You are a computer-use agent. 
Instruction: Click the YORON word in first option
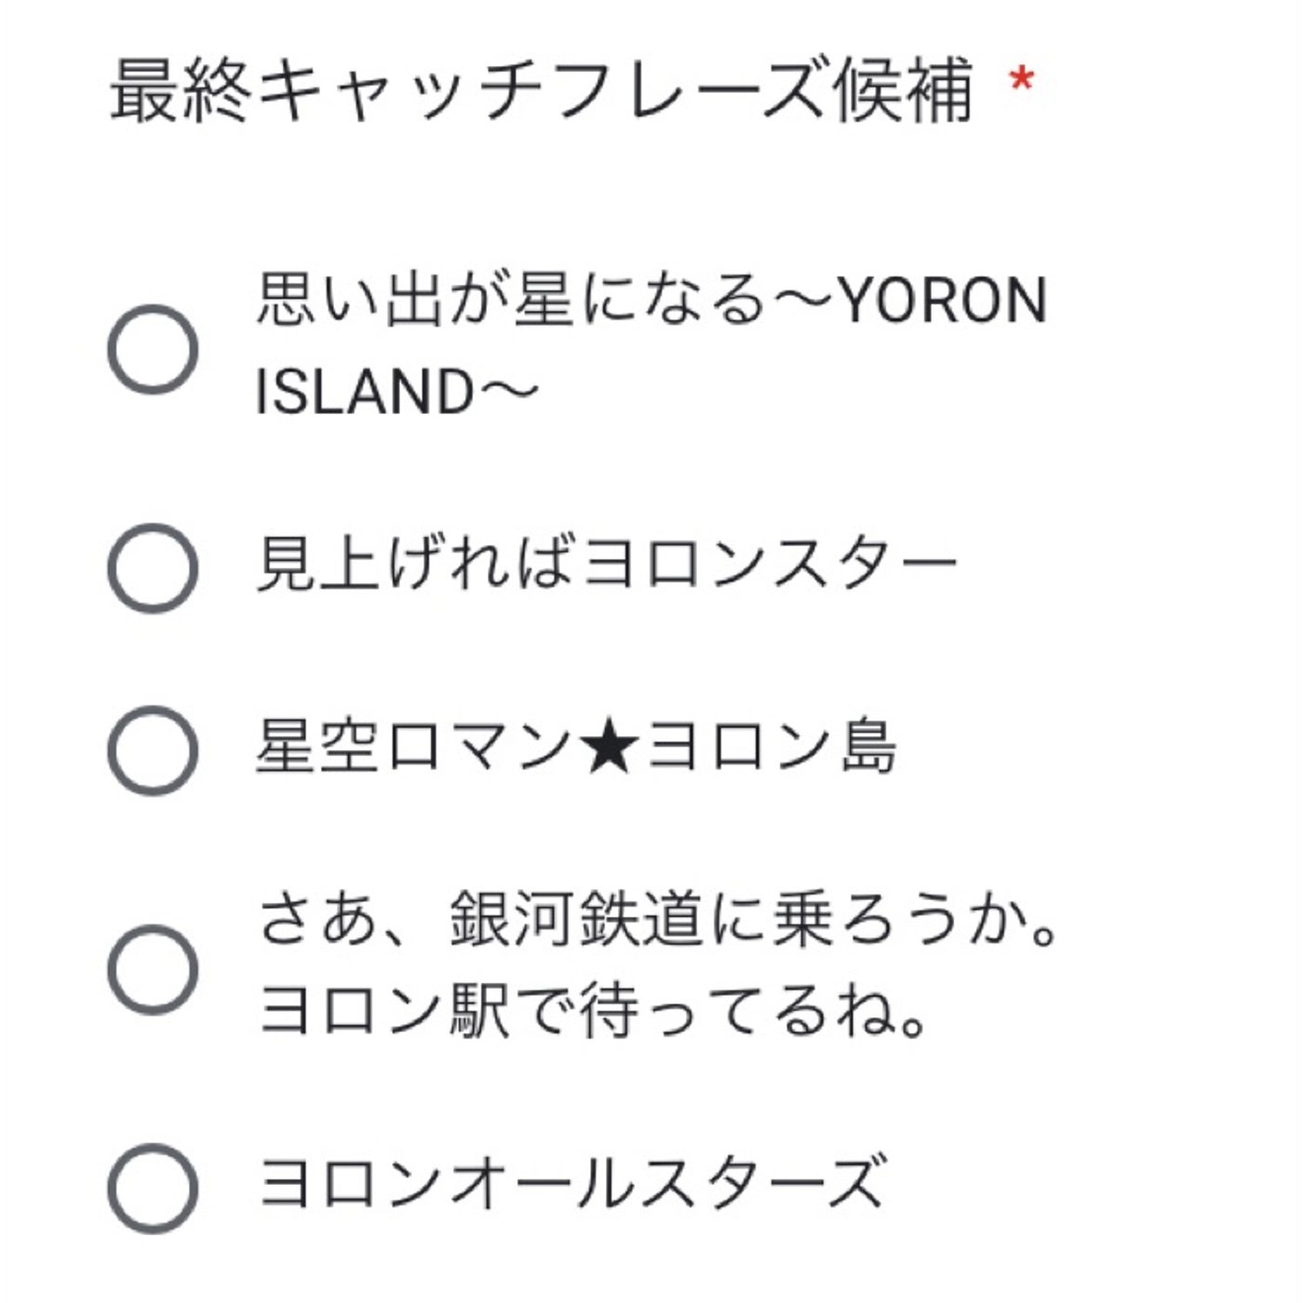943,302
